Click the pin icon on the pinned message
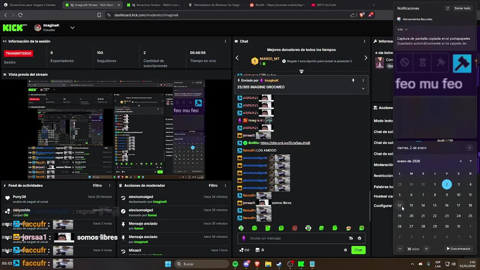The width and height of the screenshot is (480, 270). [x=353, y=80]
